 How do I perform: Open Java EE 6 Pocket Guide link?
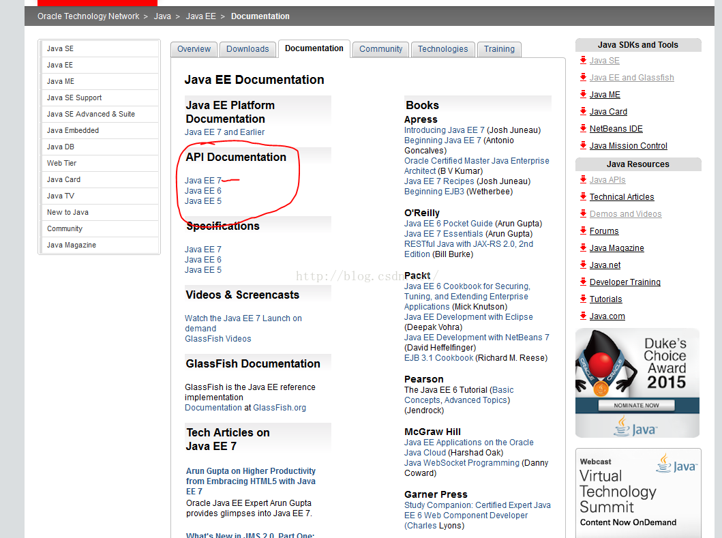[x=449, y=224]
